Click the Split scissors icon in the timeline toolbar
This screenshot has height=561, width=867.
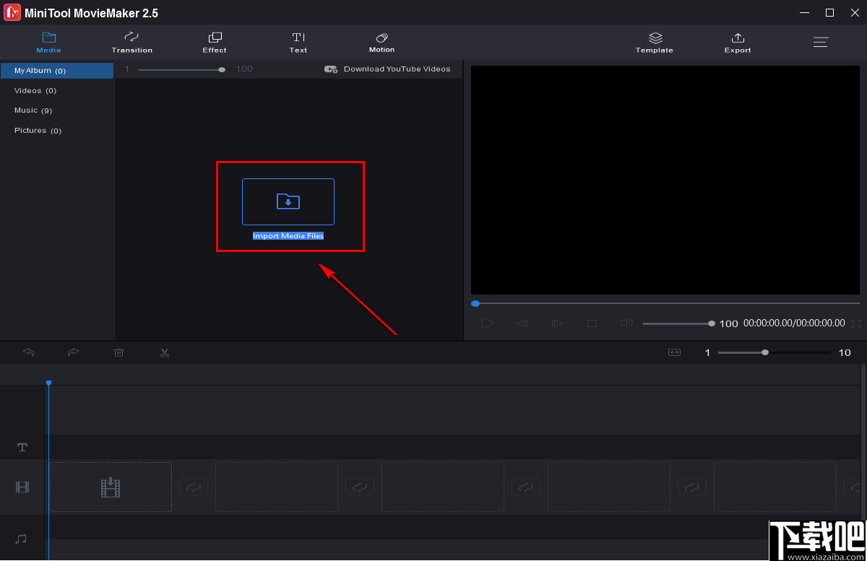click(164, 352)
